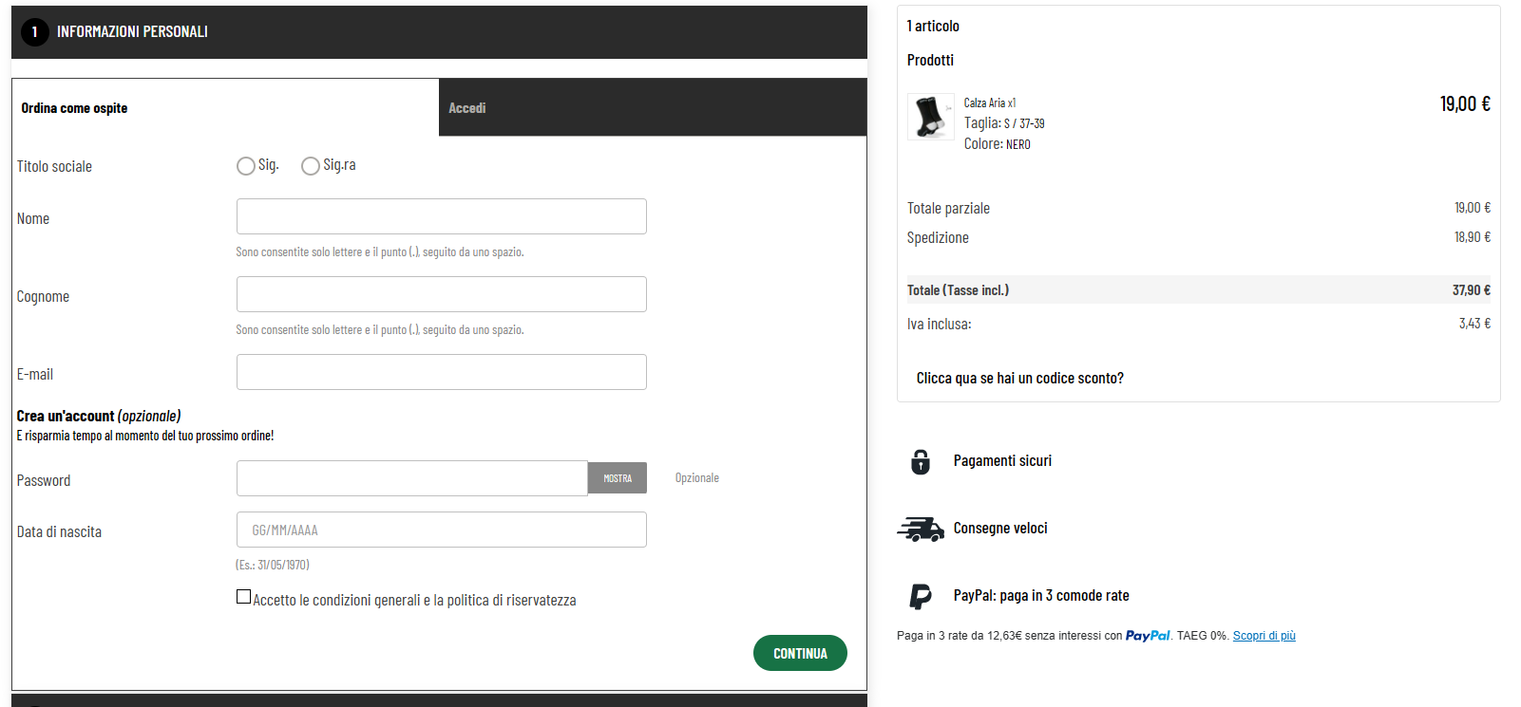Switch to Ordina come ospite tab
Image resolution: width=1521 pixels, height=707 pixels.
tap(225, 107)
